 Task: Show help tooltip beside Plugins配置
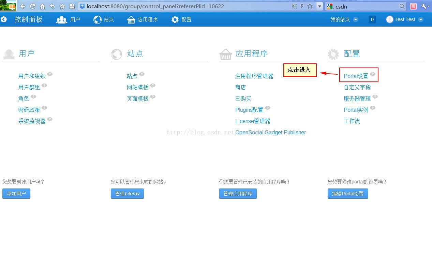coord(268,108)
